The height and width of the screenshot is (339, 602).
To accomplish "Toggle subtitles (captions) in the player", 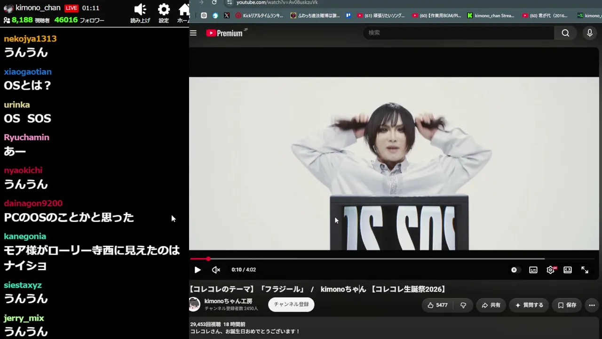I will [533, 270].
